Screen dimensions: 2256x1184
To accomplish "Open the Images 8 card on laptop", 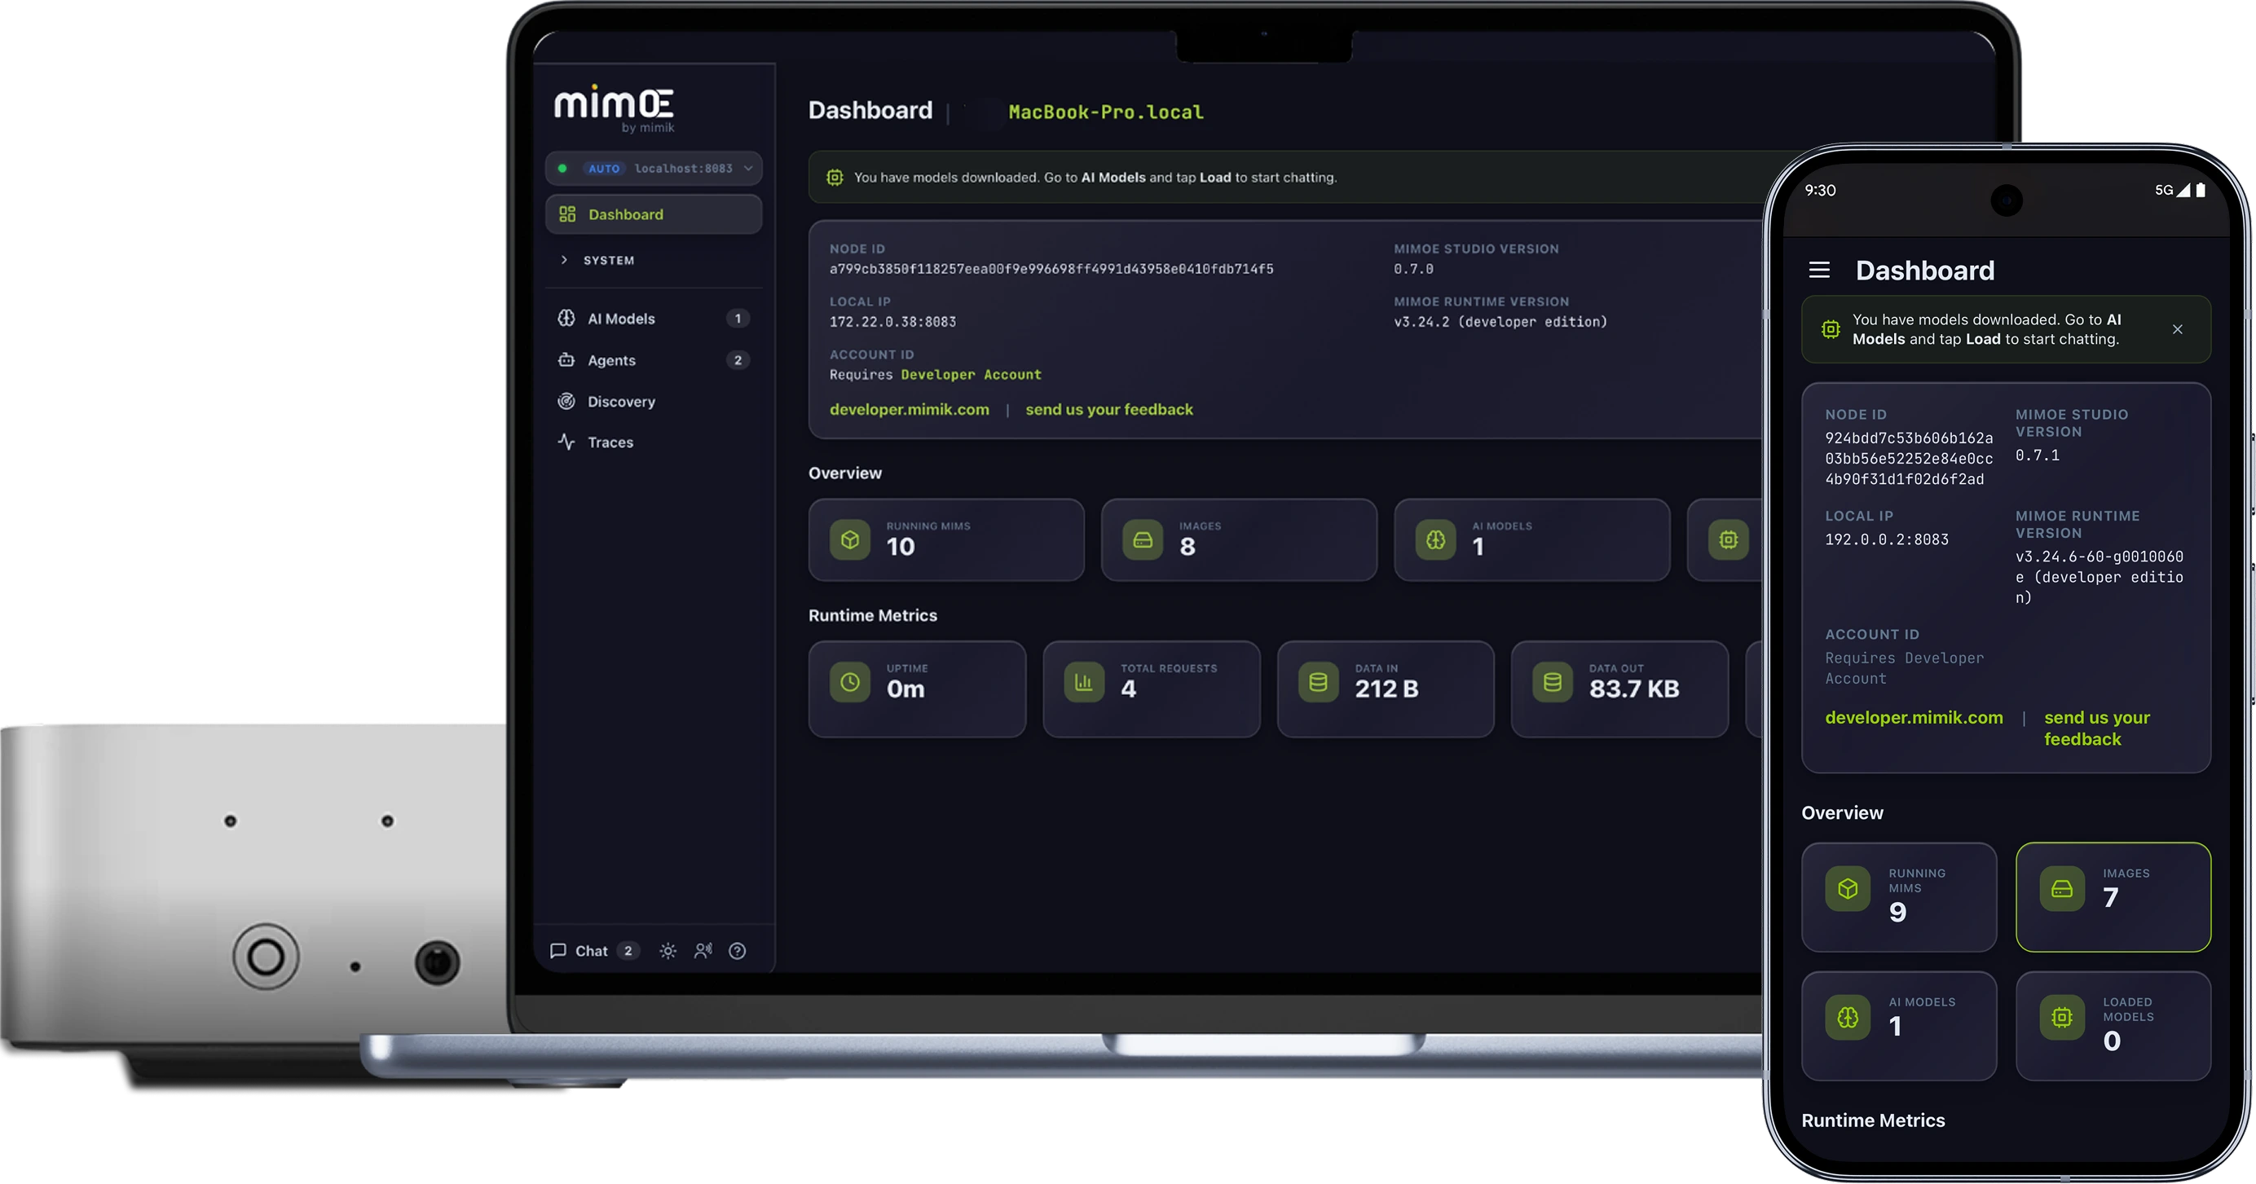I will point(1238,539).
